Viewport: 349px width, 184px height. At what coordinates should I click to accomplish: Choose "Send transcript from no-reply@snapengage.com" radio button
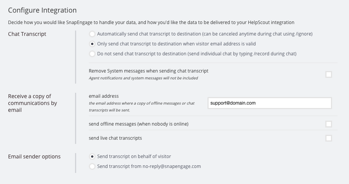tap(92, 166)
